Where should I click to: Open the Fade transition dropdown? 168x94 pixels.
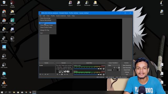click(x=114, y=65)
